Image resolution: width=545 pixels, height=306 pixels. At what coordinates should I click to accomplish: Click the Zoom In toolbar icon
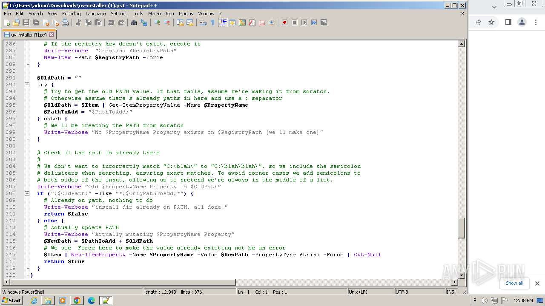[x=157, y=23]
